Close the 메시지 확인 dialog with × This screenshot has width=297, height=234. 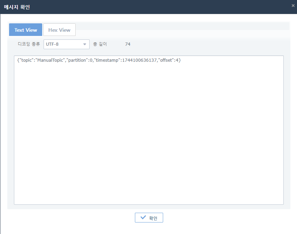(x=293, y=6)
